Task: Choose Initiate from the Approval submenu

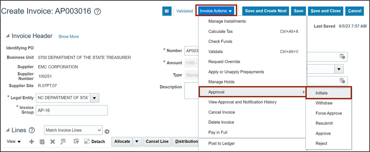Action: 322,93
